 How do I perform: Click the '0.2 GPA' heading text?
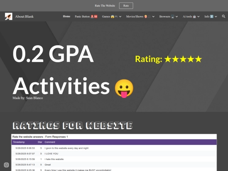pos(53,54)
